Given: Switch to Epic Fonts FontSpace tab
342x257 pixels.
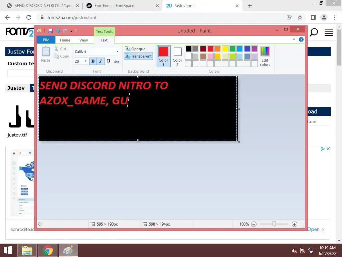Looking at the screenshot, I should pyautogui.click(x=122, y=6).
